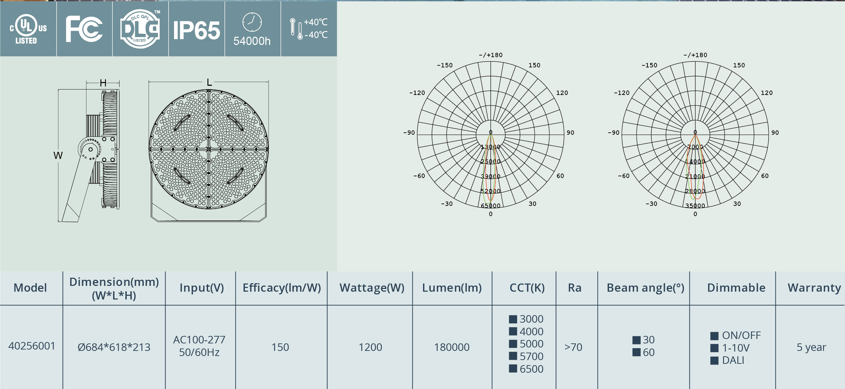Click the FCC certification logo
845x389 pixels.
coord(84,29)
